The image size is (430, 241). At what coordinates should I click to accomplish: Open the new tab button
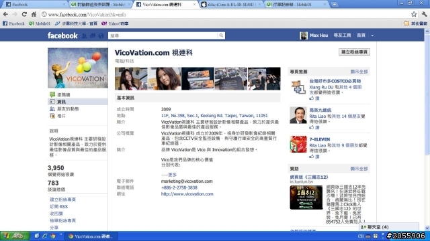click(x=335, y=5)
